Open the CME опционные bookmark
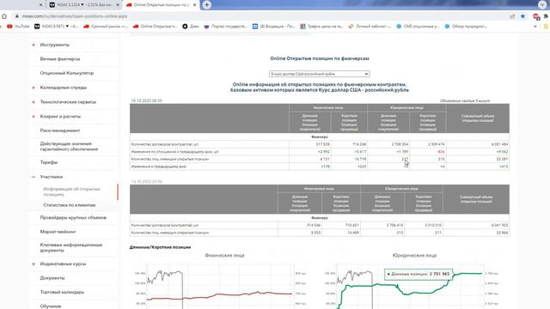Image resolution: width=550 pixels, height=309 pixels. [x=418, y=27]
